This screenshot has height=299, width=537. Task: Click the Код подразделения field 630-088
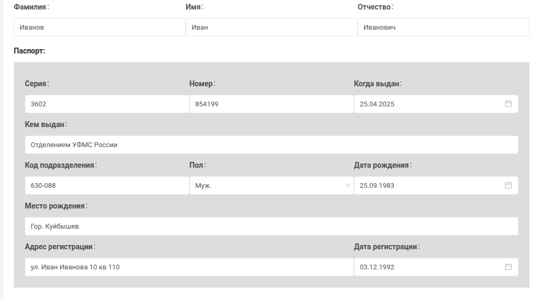pyautogui.click(x=107, y=185)
